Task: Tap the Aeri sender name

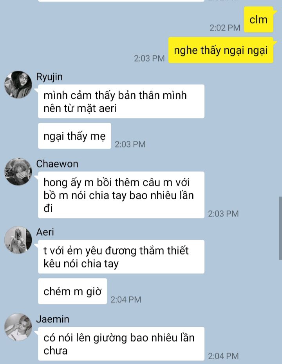Action: pos(45,232)
